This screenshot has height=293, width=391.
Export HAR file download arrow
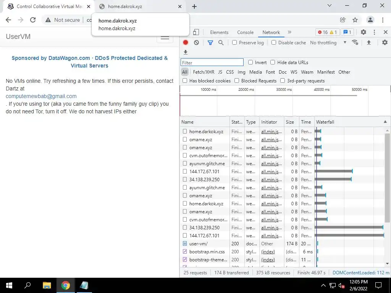(x=185, y=52)
